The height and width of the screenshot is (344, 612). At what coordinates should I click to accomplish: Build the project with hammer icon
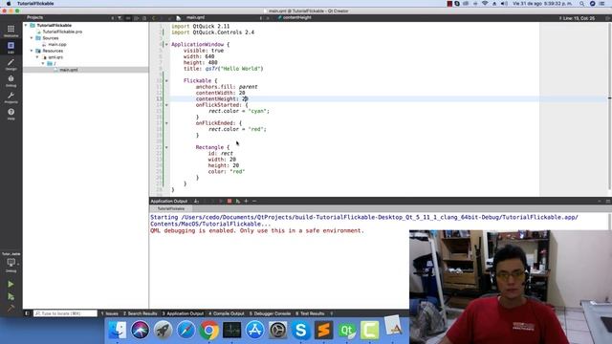[11, 308]
